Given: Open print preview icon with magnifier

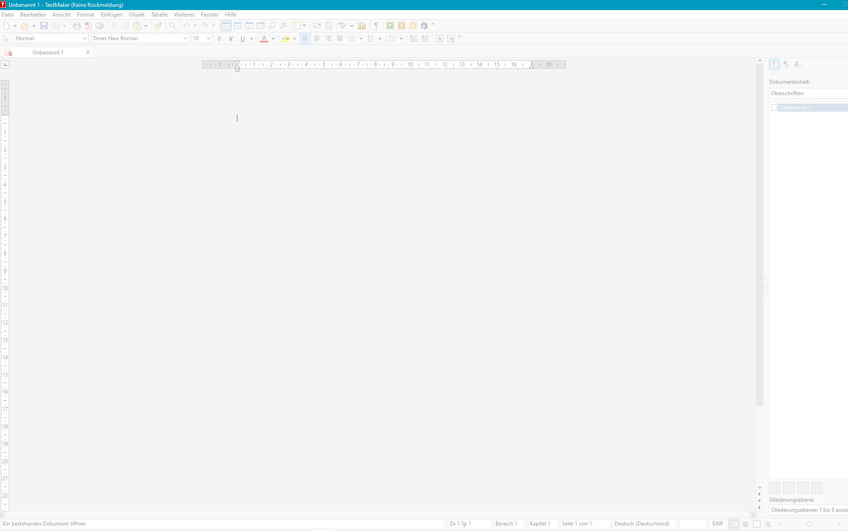Looking at the screenshot, I should pos(99,26).
